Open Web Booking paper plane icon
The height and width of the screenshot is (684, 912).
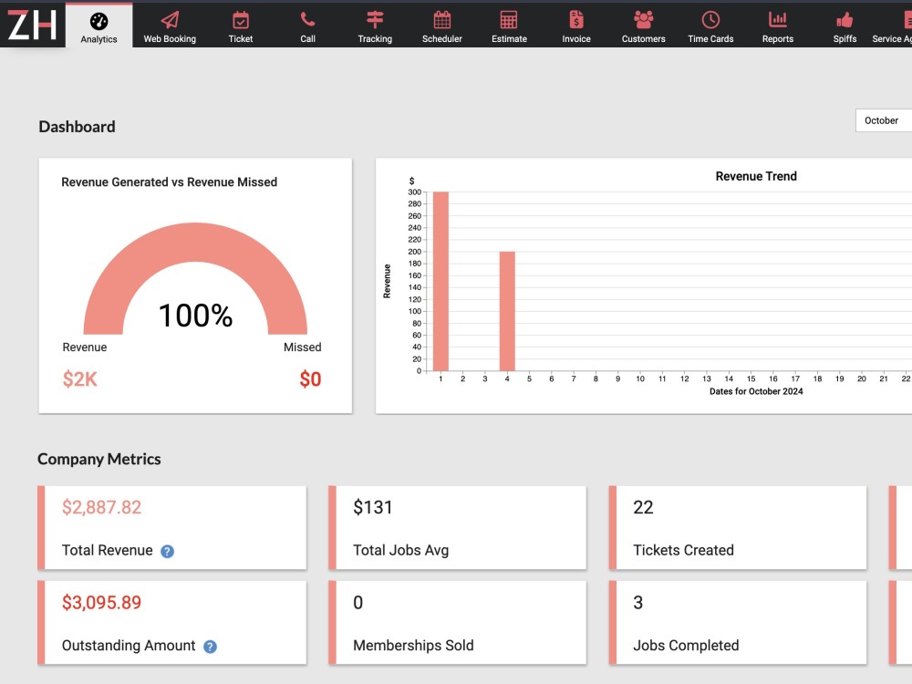pos(170,20)
